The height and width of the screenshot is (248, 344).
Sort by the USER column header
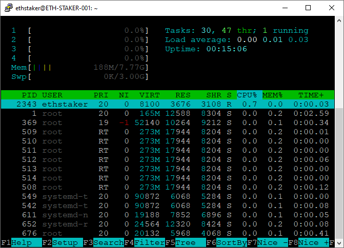pos(52,95)
